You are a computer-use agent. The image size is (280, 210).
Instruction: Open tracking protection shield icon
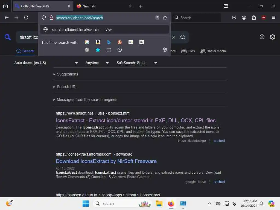(44, 17)
